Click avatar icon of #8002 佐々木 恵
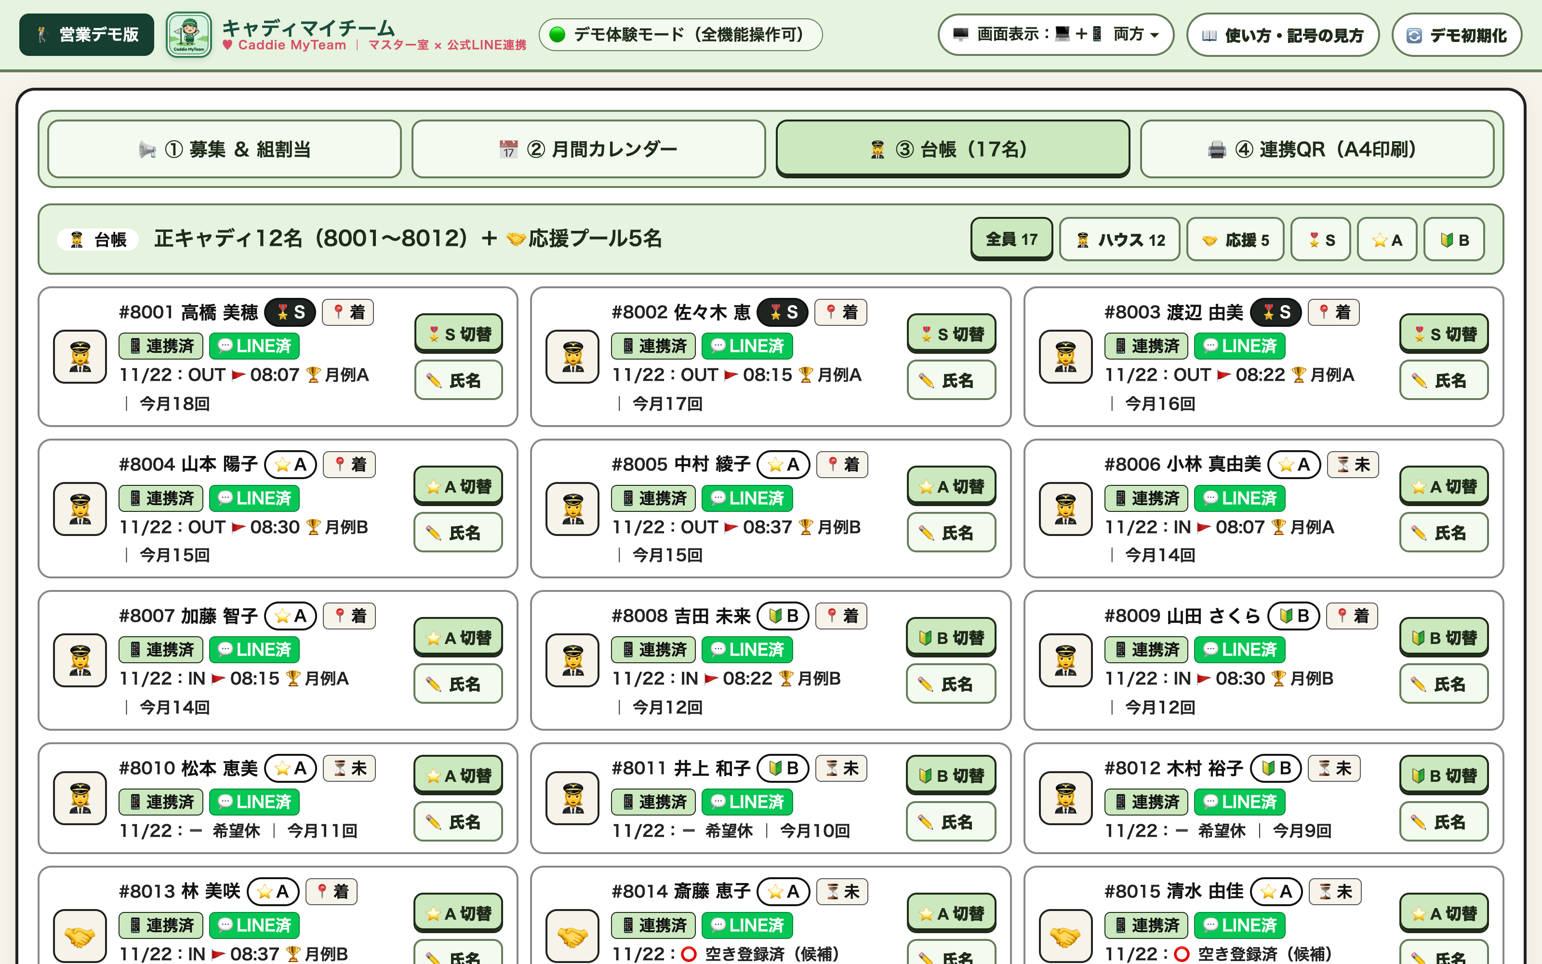1542x964 pixels. [x=573, y=356]
